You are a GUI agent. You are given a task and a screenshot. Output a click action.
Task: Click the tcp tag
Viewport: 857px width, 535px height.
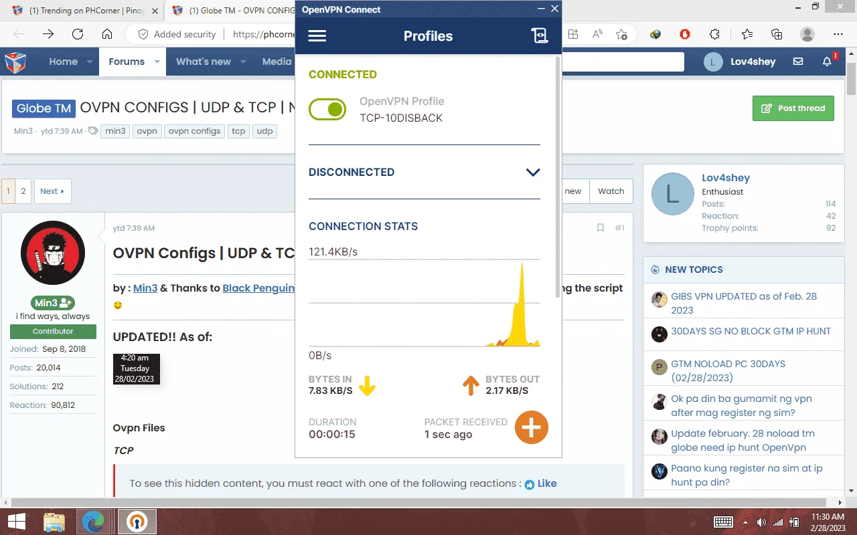point(238,131)
